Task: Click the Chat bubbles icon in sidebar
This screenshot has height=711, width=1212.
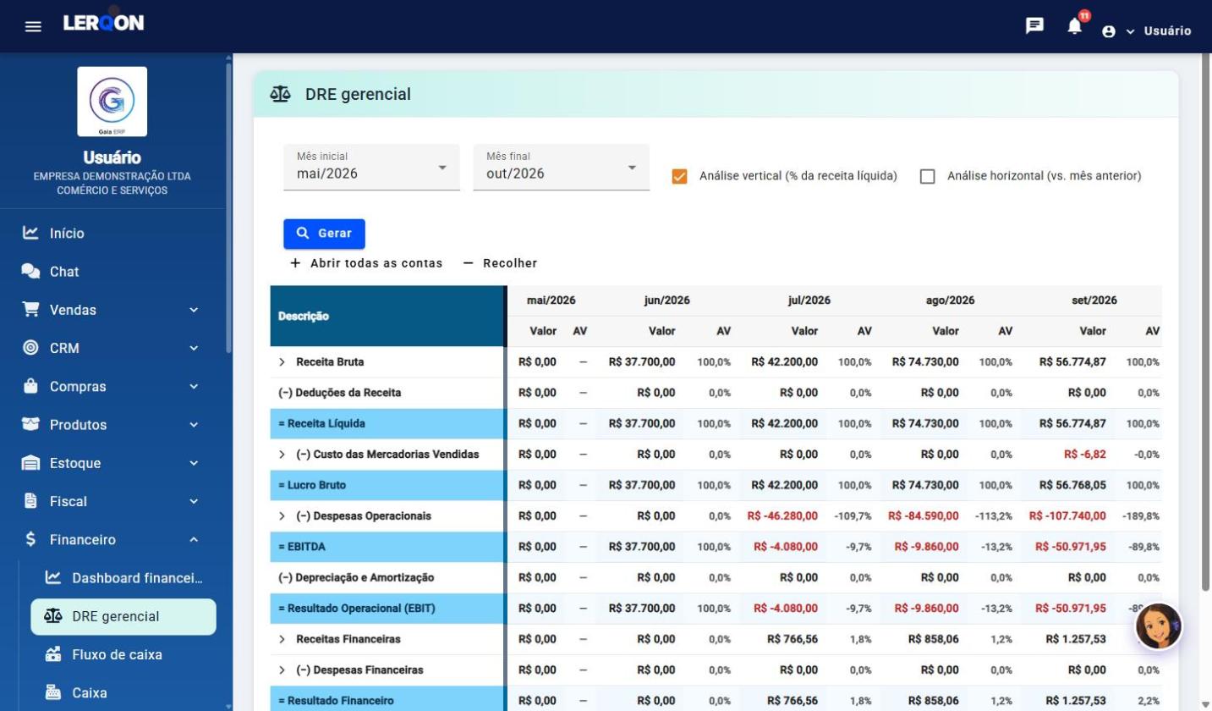Action: [x=30, y=271]
